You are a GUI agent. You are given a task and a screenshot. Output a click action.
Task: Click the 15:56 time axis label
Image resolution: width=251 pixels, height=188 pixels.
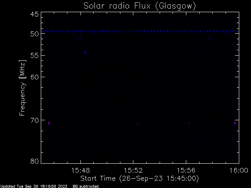tap(186, 170)
